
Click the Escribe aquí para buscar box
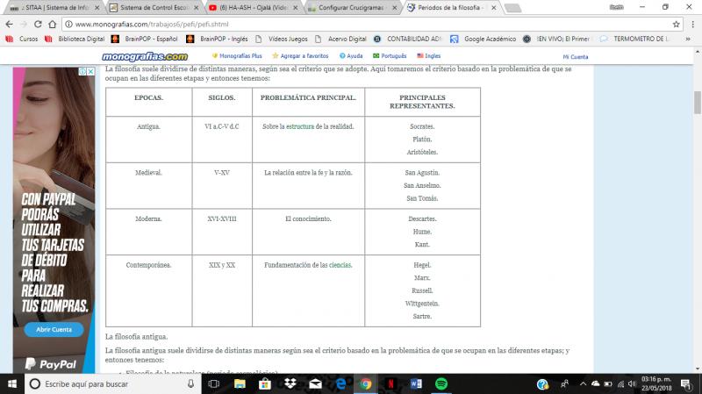click(x=112, y=384)
